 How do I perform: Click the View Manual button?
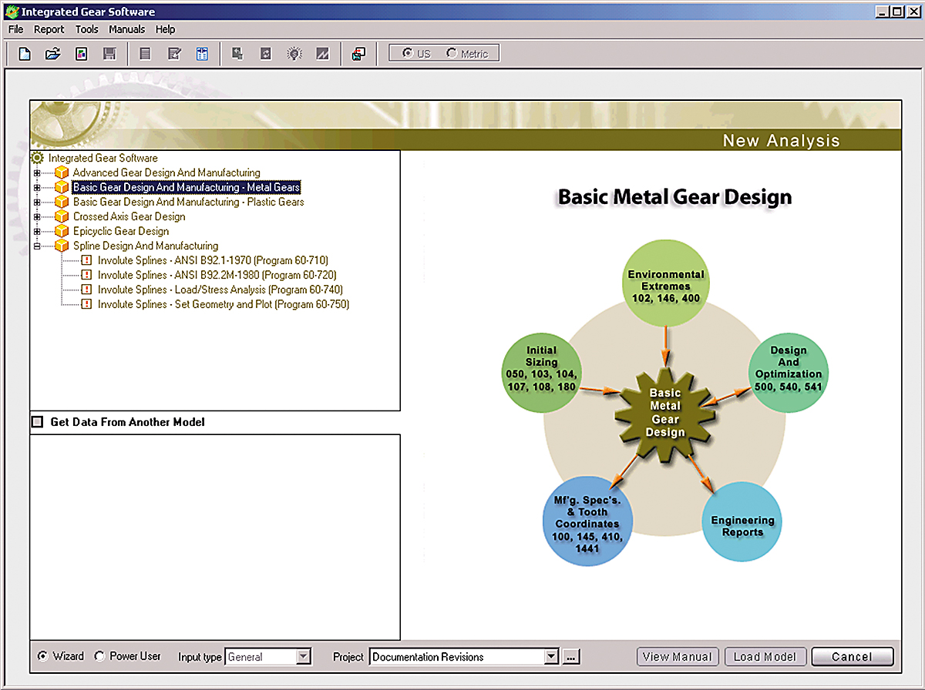678,657
